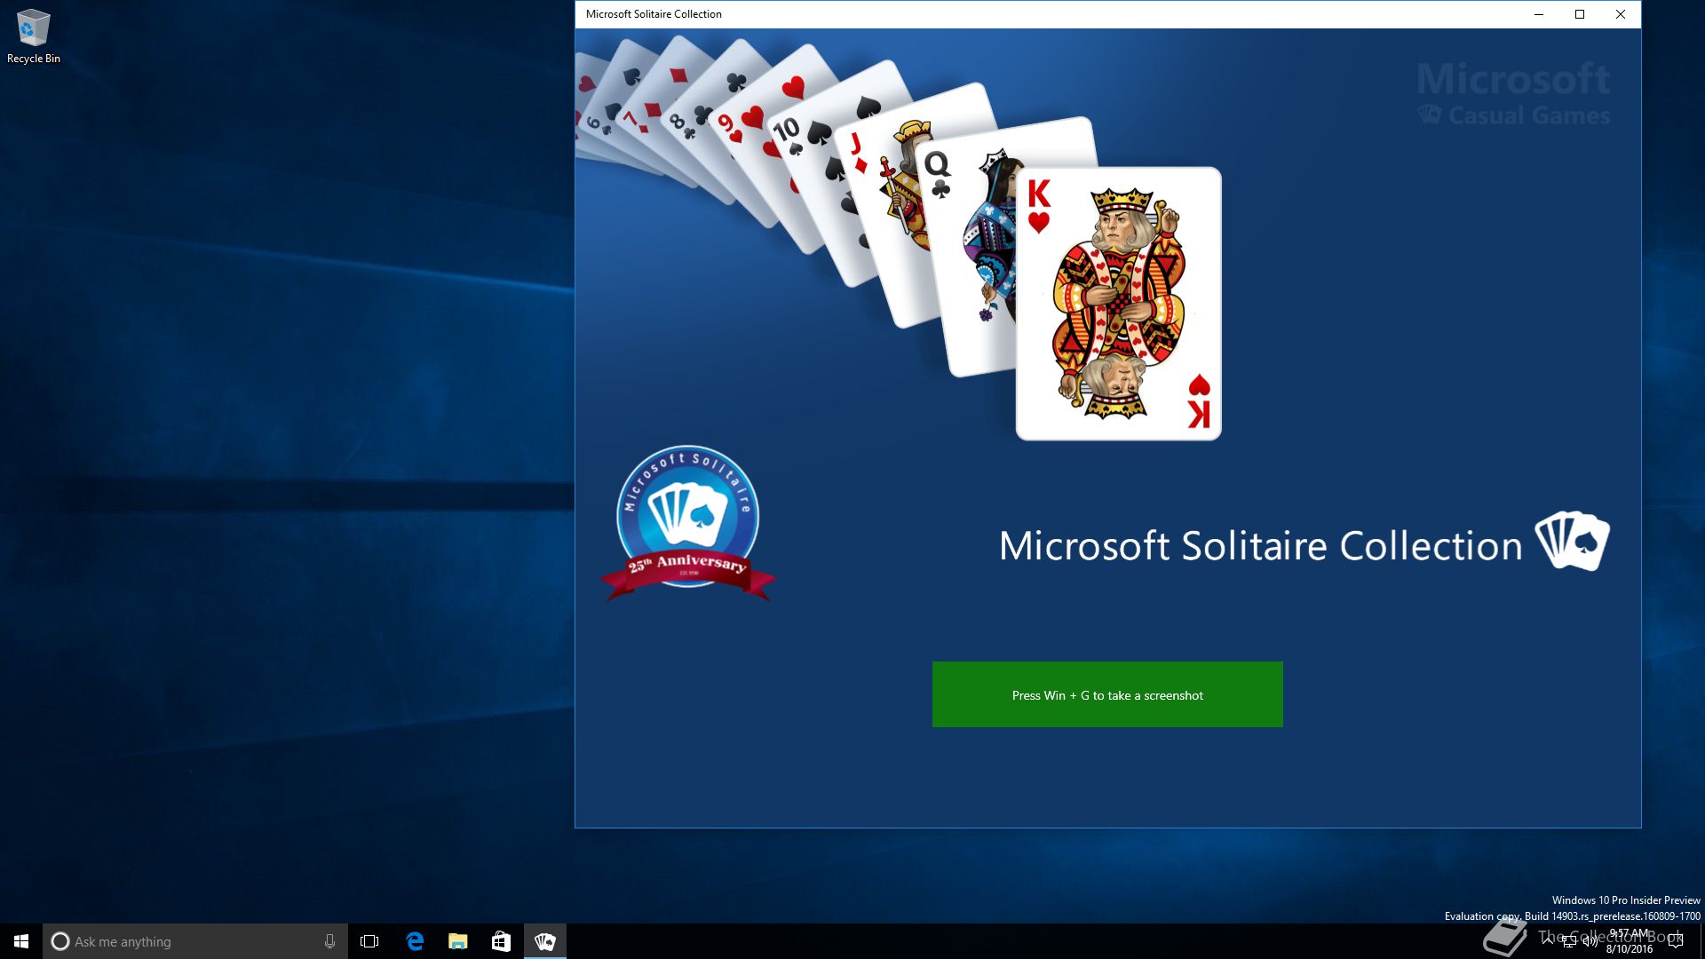Click the Solitaire Collection window title bar text
This screenshot has height=959, width=1705.
tap(654, 14)
